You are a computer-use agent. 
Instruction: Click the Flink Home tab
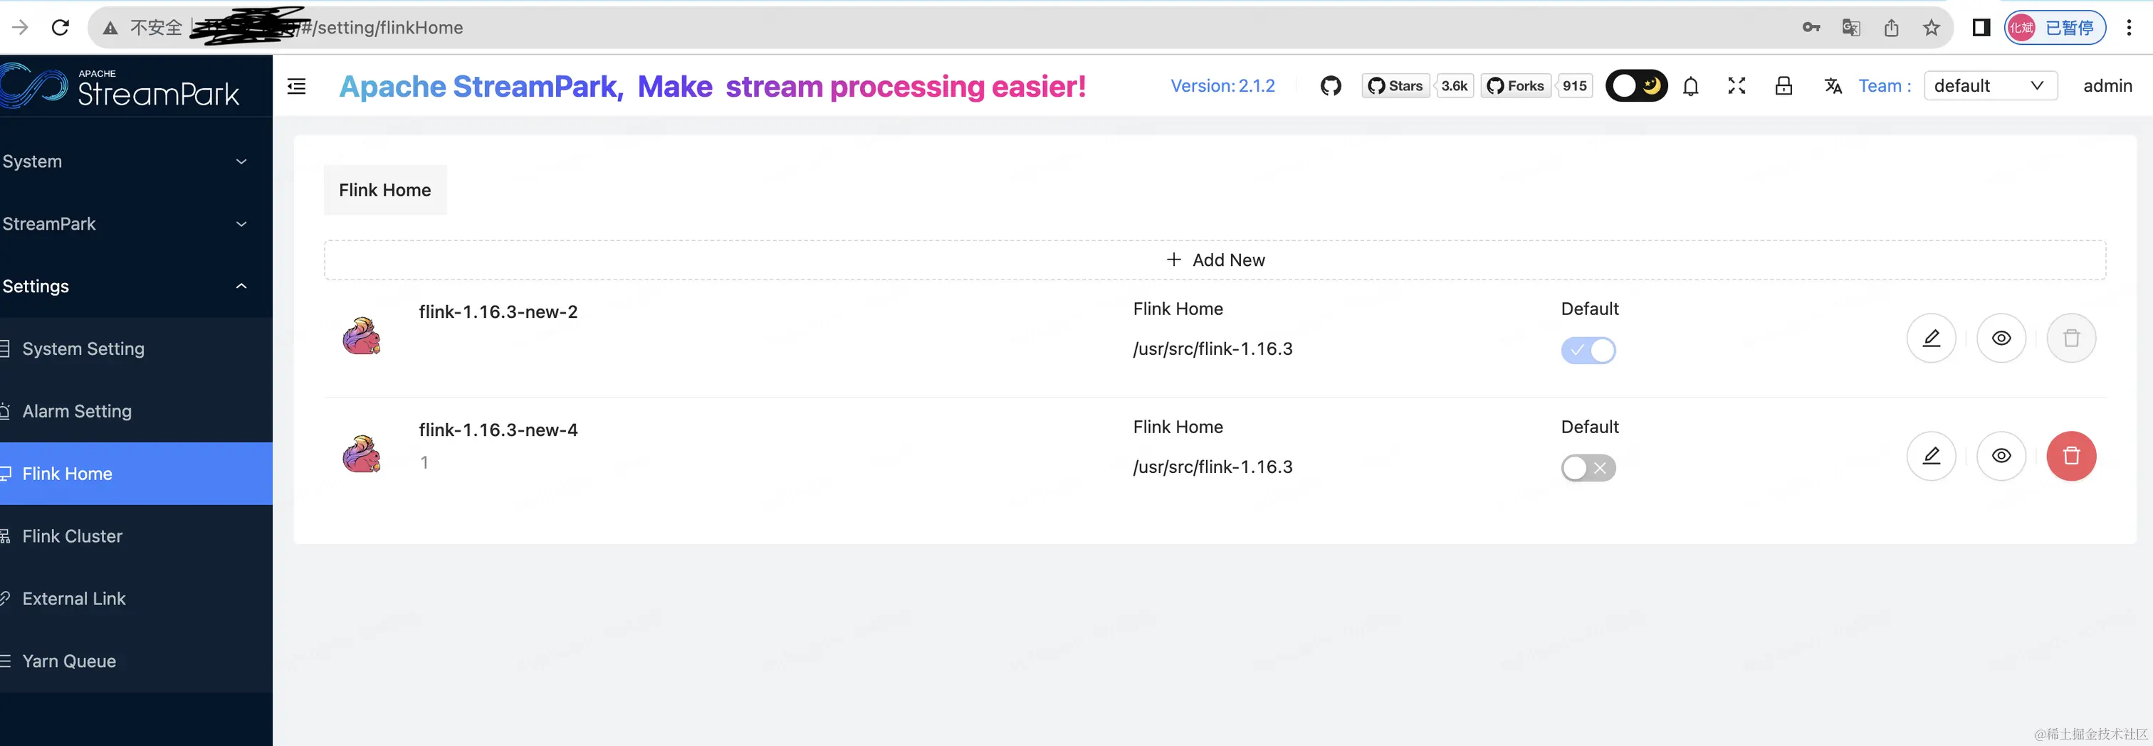[x=384, y=191]
